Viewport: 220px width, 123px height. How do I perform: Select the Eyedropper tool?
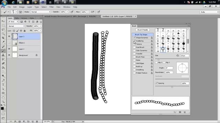point(3,42)
